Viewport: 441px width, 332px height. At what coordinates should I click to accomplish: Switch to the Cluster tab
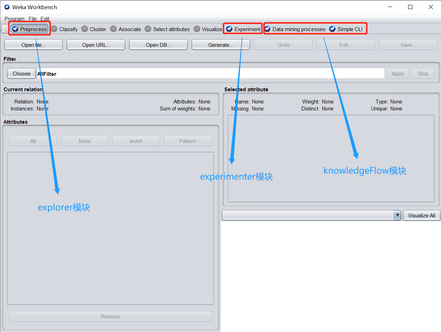pos(98,29)
